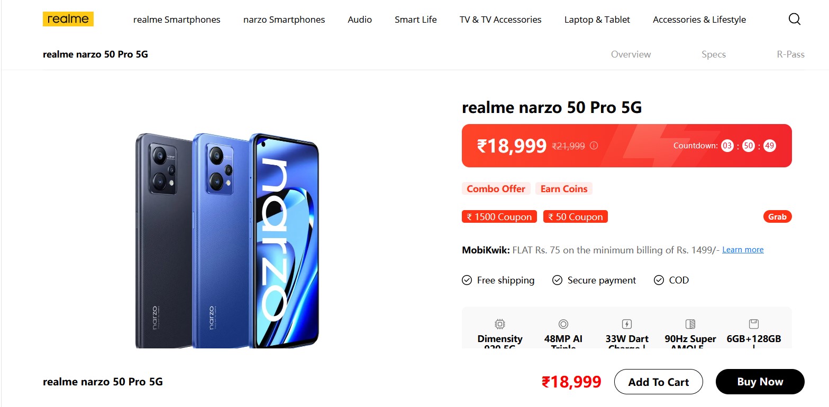Screen dimensions: 829x407
Task: Follow the MobiKwik Learn more link
Action: pyautogui.click(x=743, y=250)
